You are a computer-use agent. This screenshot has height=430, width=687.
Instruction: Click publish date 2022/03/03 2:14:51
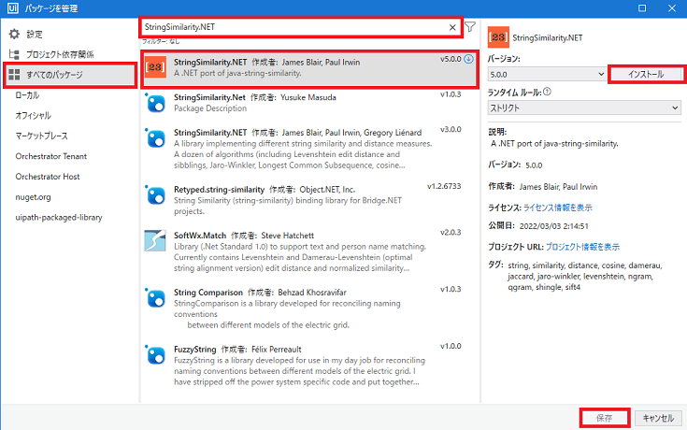553,226
